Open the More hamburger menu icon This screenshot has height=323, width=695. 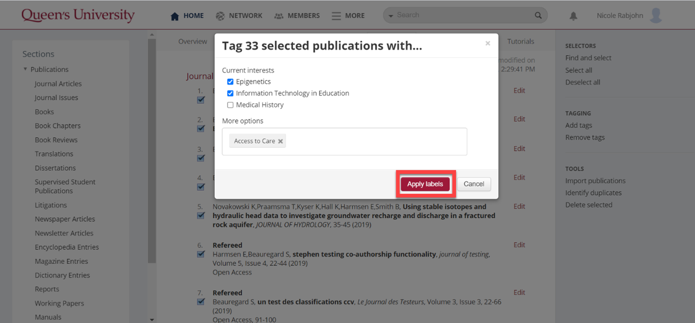(x=336, y=16)
